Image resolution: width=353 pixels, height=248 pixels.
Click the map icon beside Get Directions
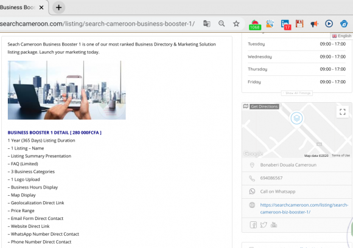click(246, 106)
